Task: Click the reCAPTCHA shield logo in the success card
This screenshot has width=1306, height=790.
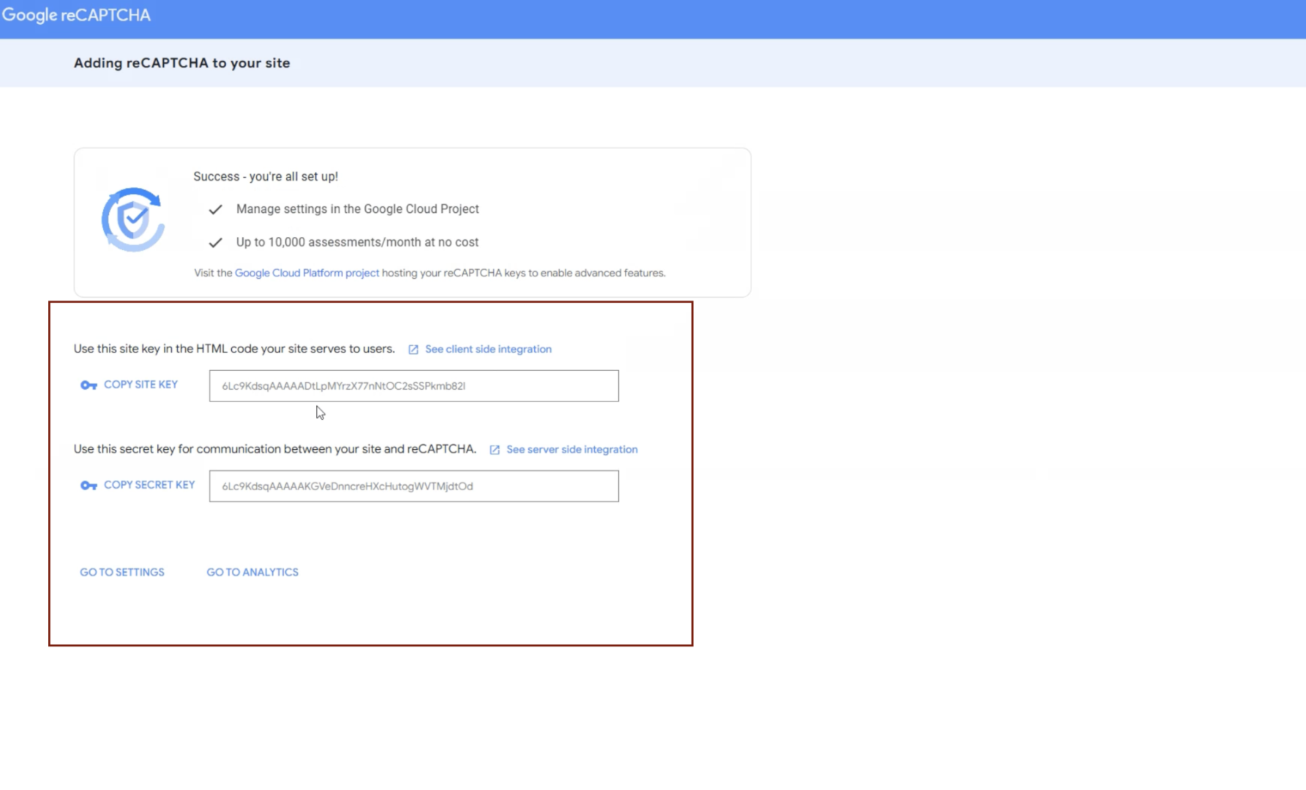Action: [133, 219]
